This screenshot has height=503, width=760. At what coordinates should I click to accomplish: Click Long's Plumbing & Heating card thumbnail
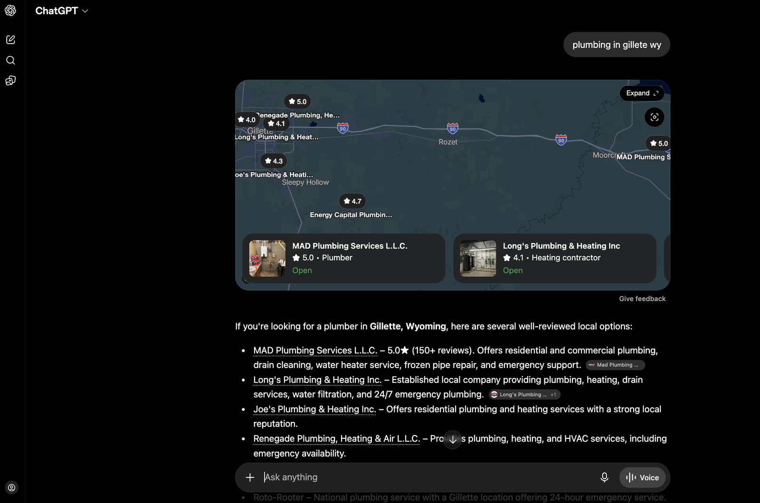pyautogui.click(x=478, y=258)
